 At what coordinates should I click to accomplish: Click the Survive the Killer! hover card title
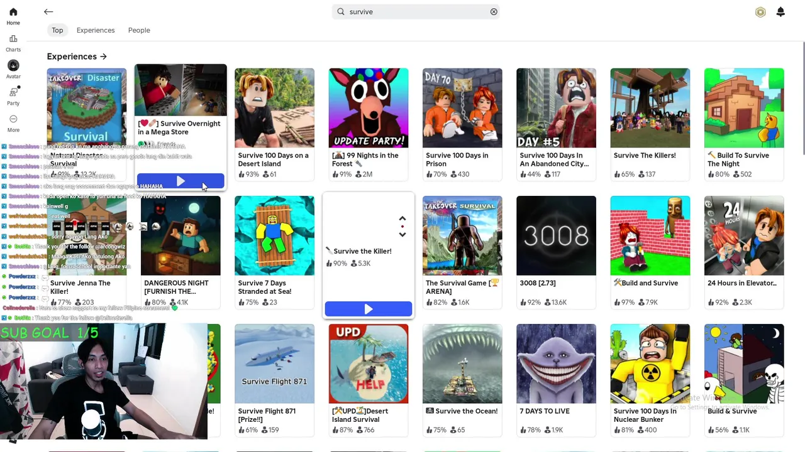358,251
